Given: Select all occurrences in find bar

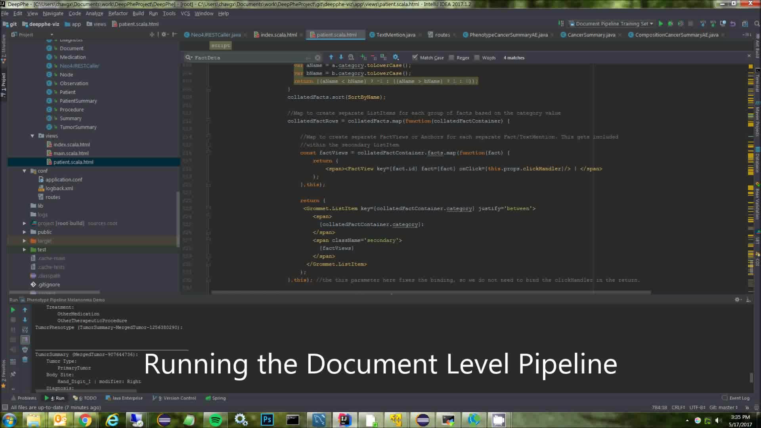Looking at the screenshot, I should click(x=383, y=57).
